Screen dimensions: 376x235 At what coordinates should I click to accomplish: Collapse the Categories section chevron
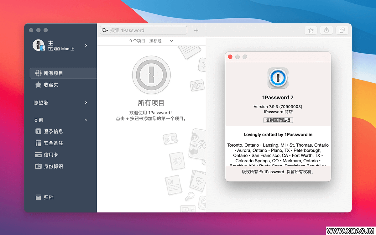tap(86, 120)
